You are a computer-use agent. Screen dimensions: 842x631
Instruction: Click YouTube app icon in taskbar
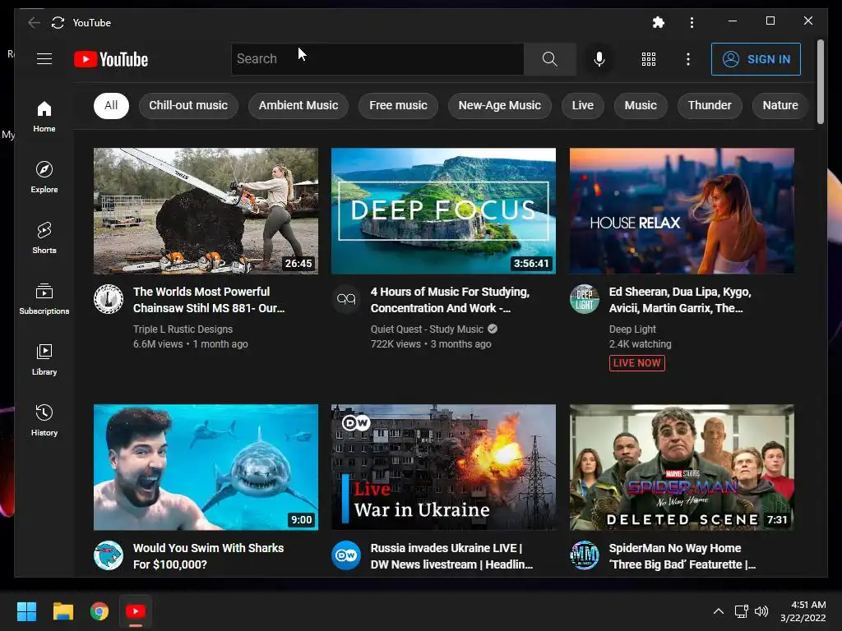click(x=136, y=611)
